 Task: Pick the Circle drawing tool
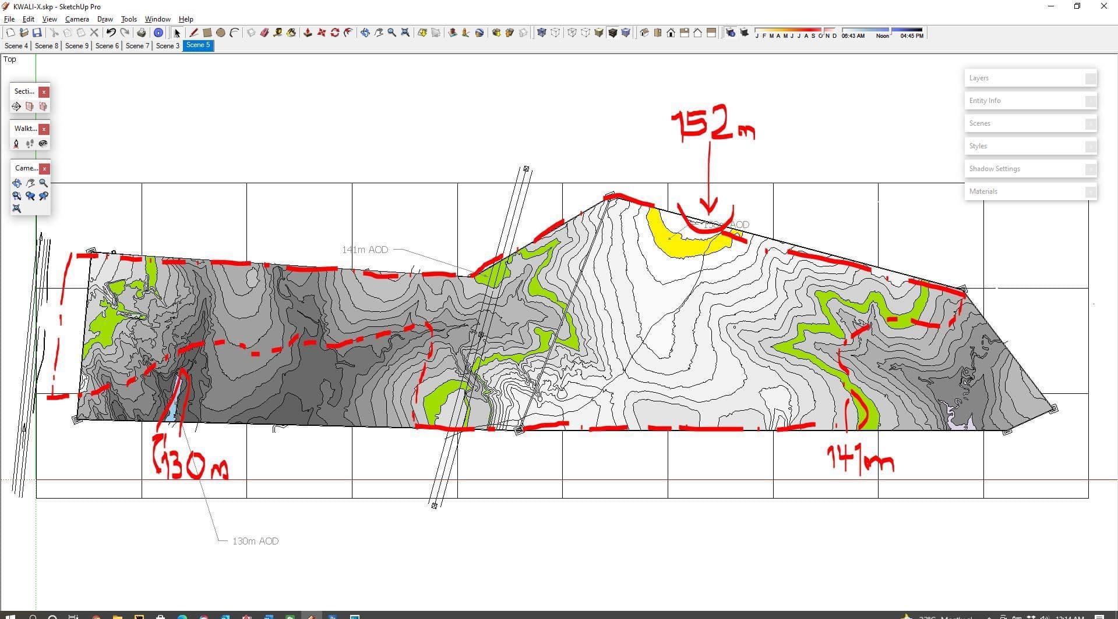(x=221, y=33)
